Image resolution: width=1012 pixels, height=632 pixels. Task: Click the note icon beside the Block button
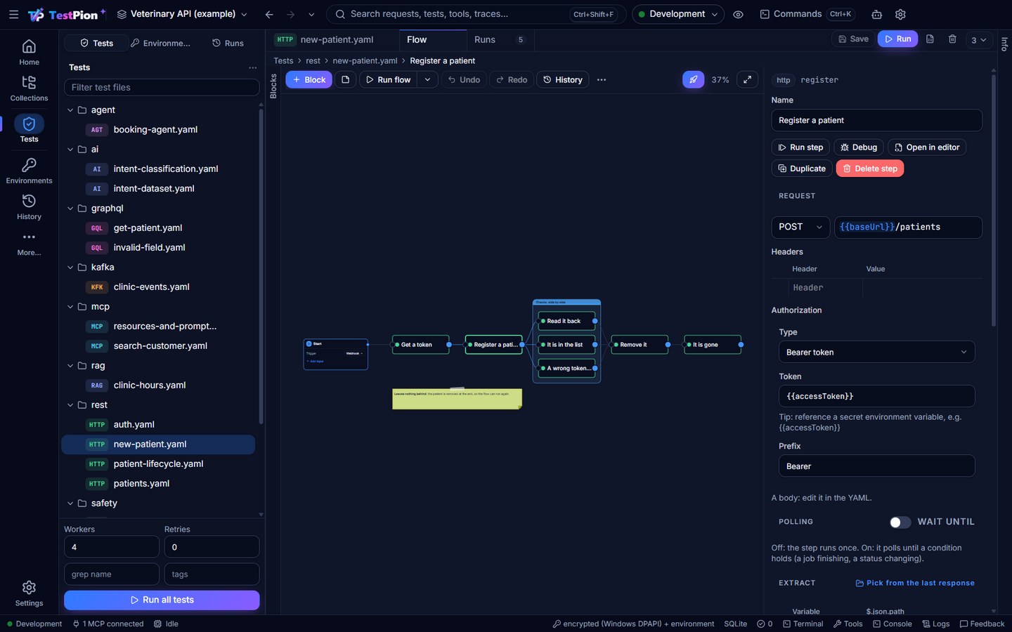(x=345, y=79)
